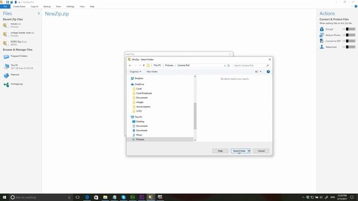Screen dimensions: 358x201
Task: Open dialog help question mark icon
Action: (268, 72)
